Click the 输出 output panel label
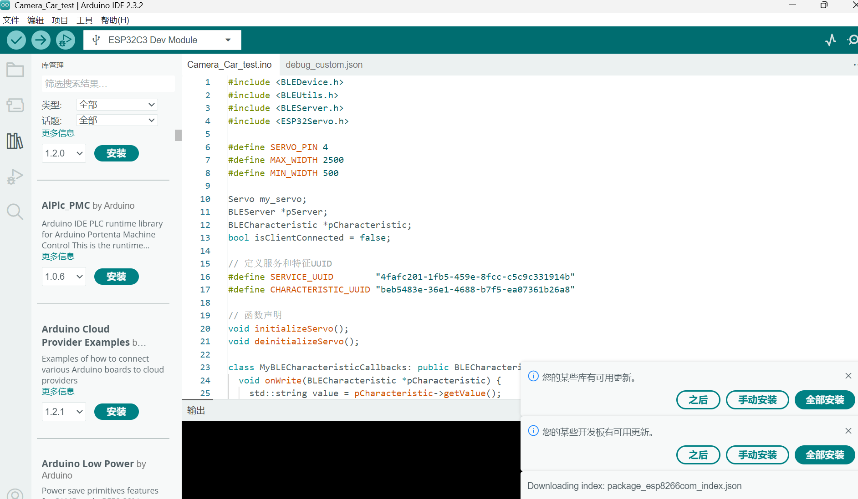Image resolution: width=858 pixels, height=499 pixels. (196, 410)
